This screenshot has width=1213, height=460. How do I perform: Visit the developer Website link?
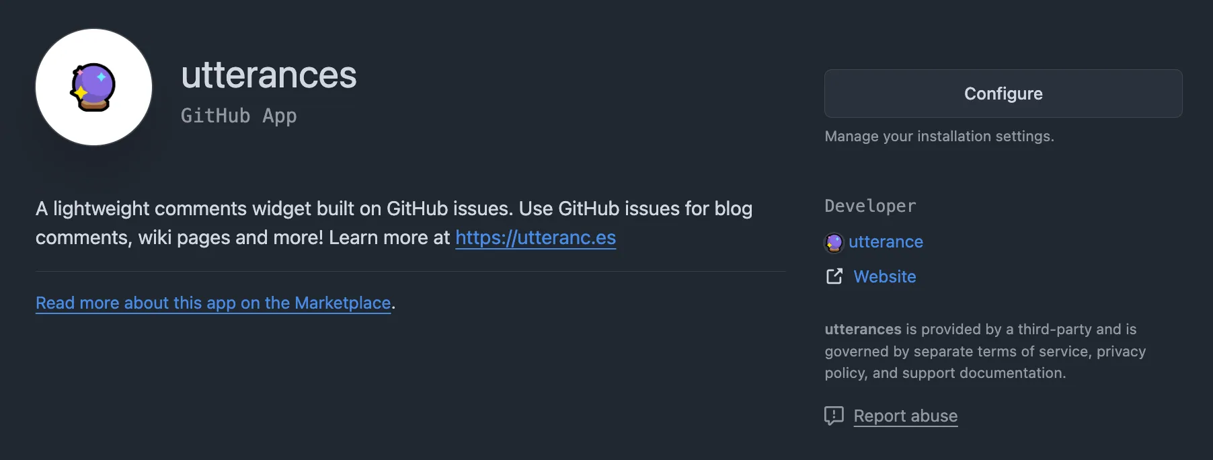(x=884, y=276)
